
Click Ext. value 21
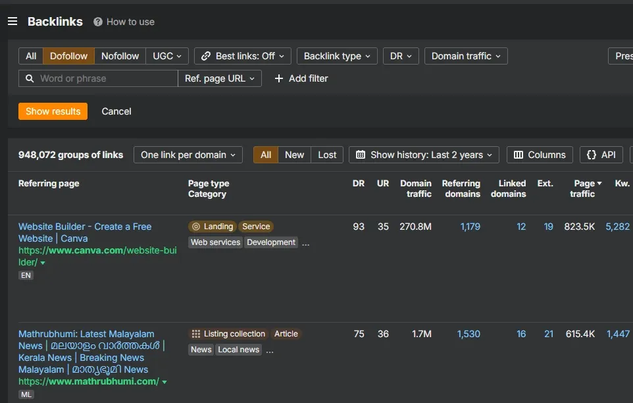click(549, 334)
